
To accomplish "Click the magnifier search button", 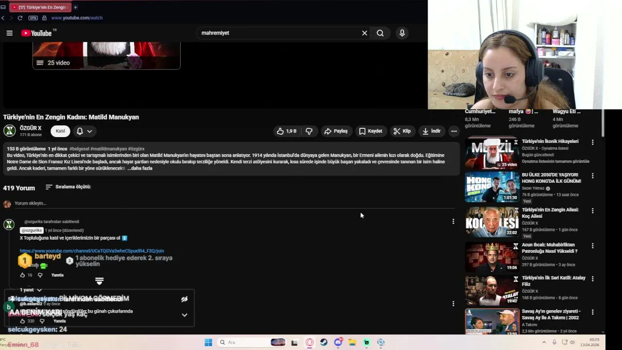I will (380, 33).
